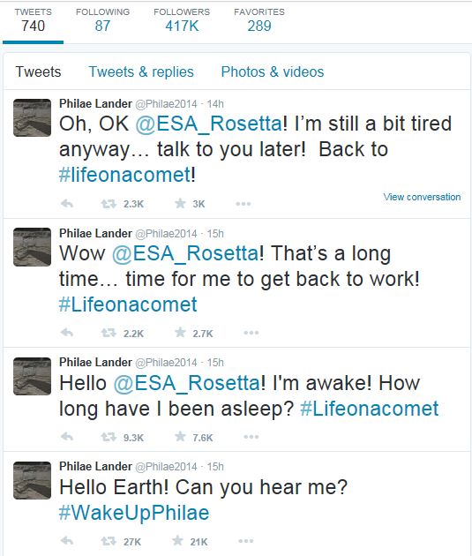This screenshot has width=472, height=556.
Task: Open more options on 'Wow @ESA_Rosetta' tweet
Action: (x=251, y=333)
